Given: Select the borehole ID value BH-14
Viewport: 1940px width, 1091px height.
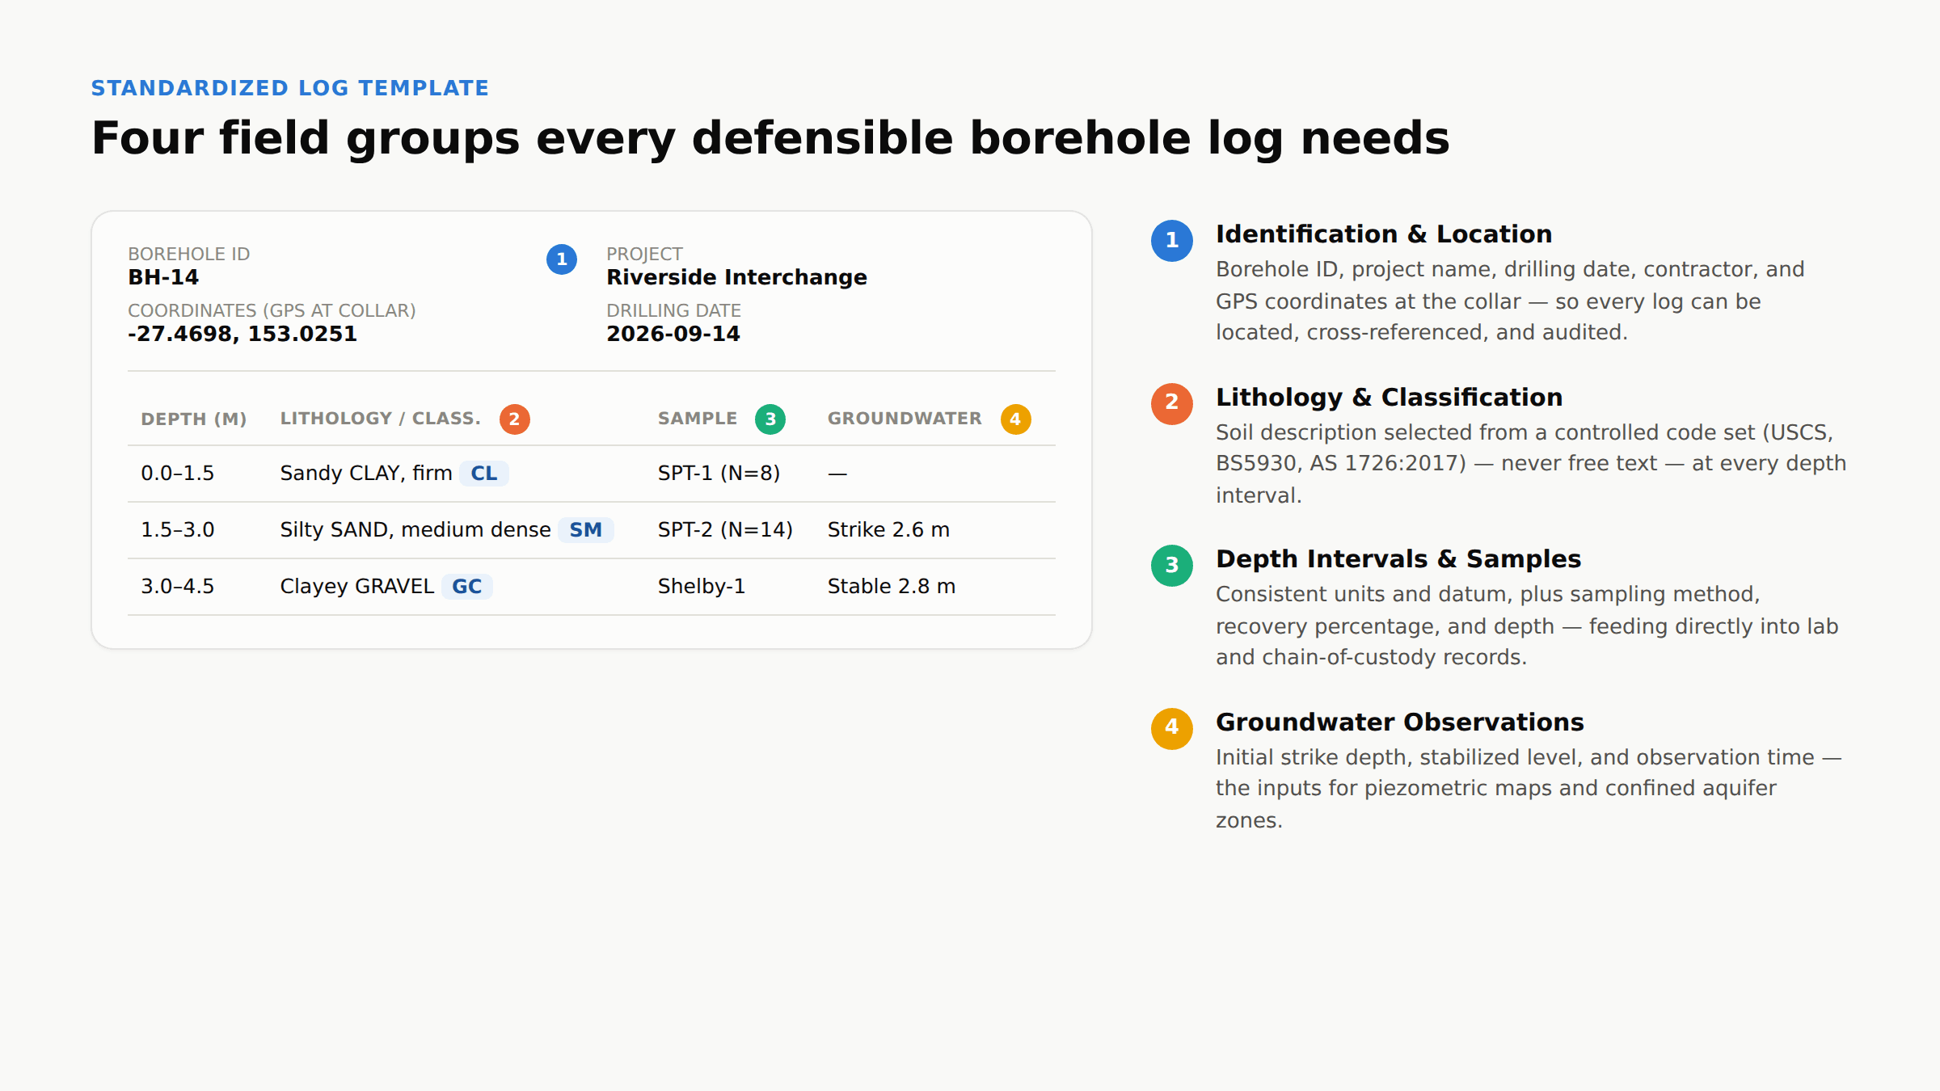Looking at the screenshot, I should click(x=163, y=277).
